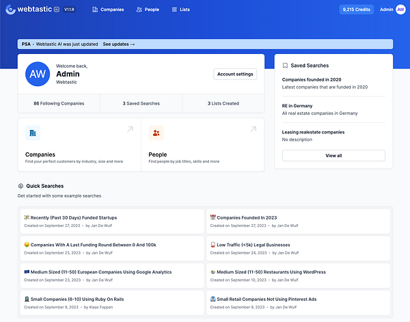The width and height of the screenshot is (410, 322).
Task: Click the money-face emoji beside Last Funding Round
Action: (x=27, y=245)
